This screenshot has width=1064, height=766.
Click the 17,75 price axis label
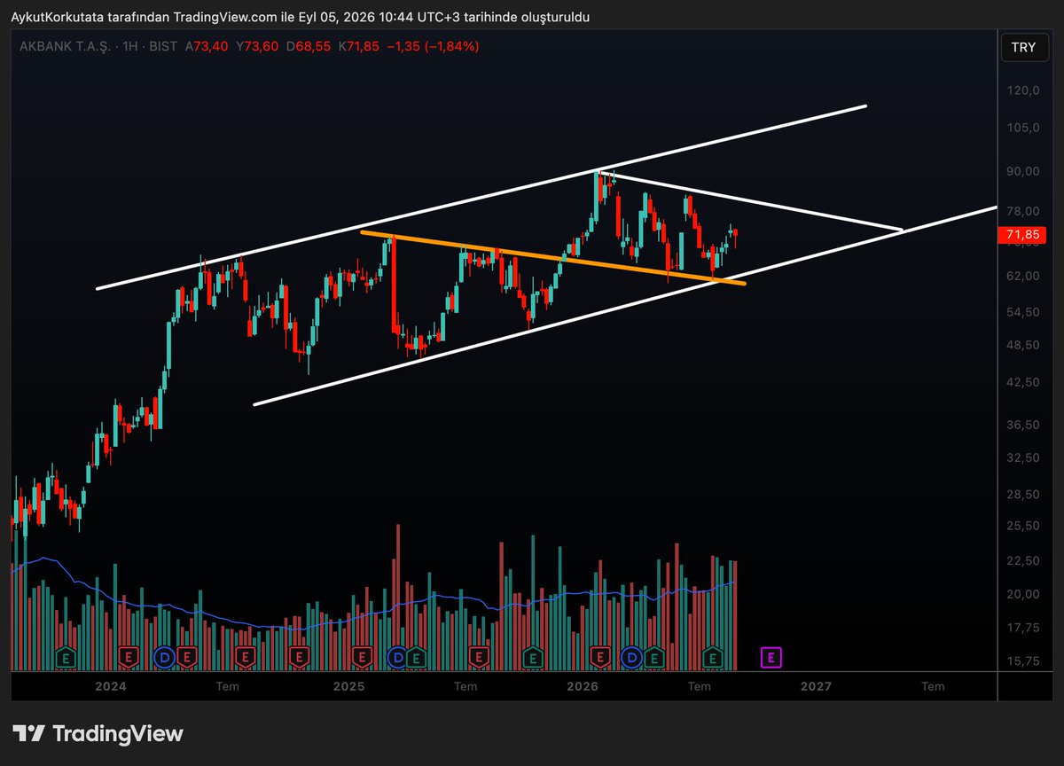pyautogui.click(x=1024, y=628)
